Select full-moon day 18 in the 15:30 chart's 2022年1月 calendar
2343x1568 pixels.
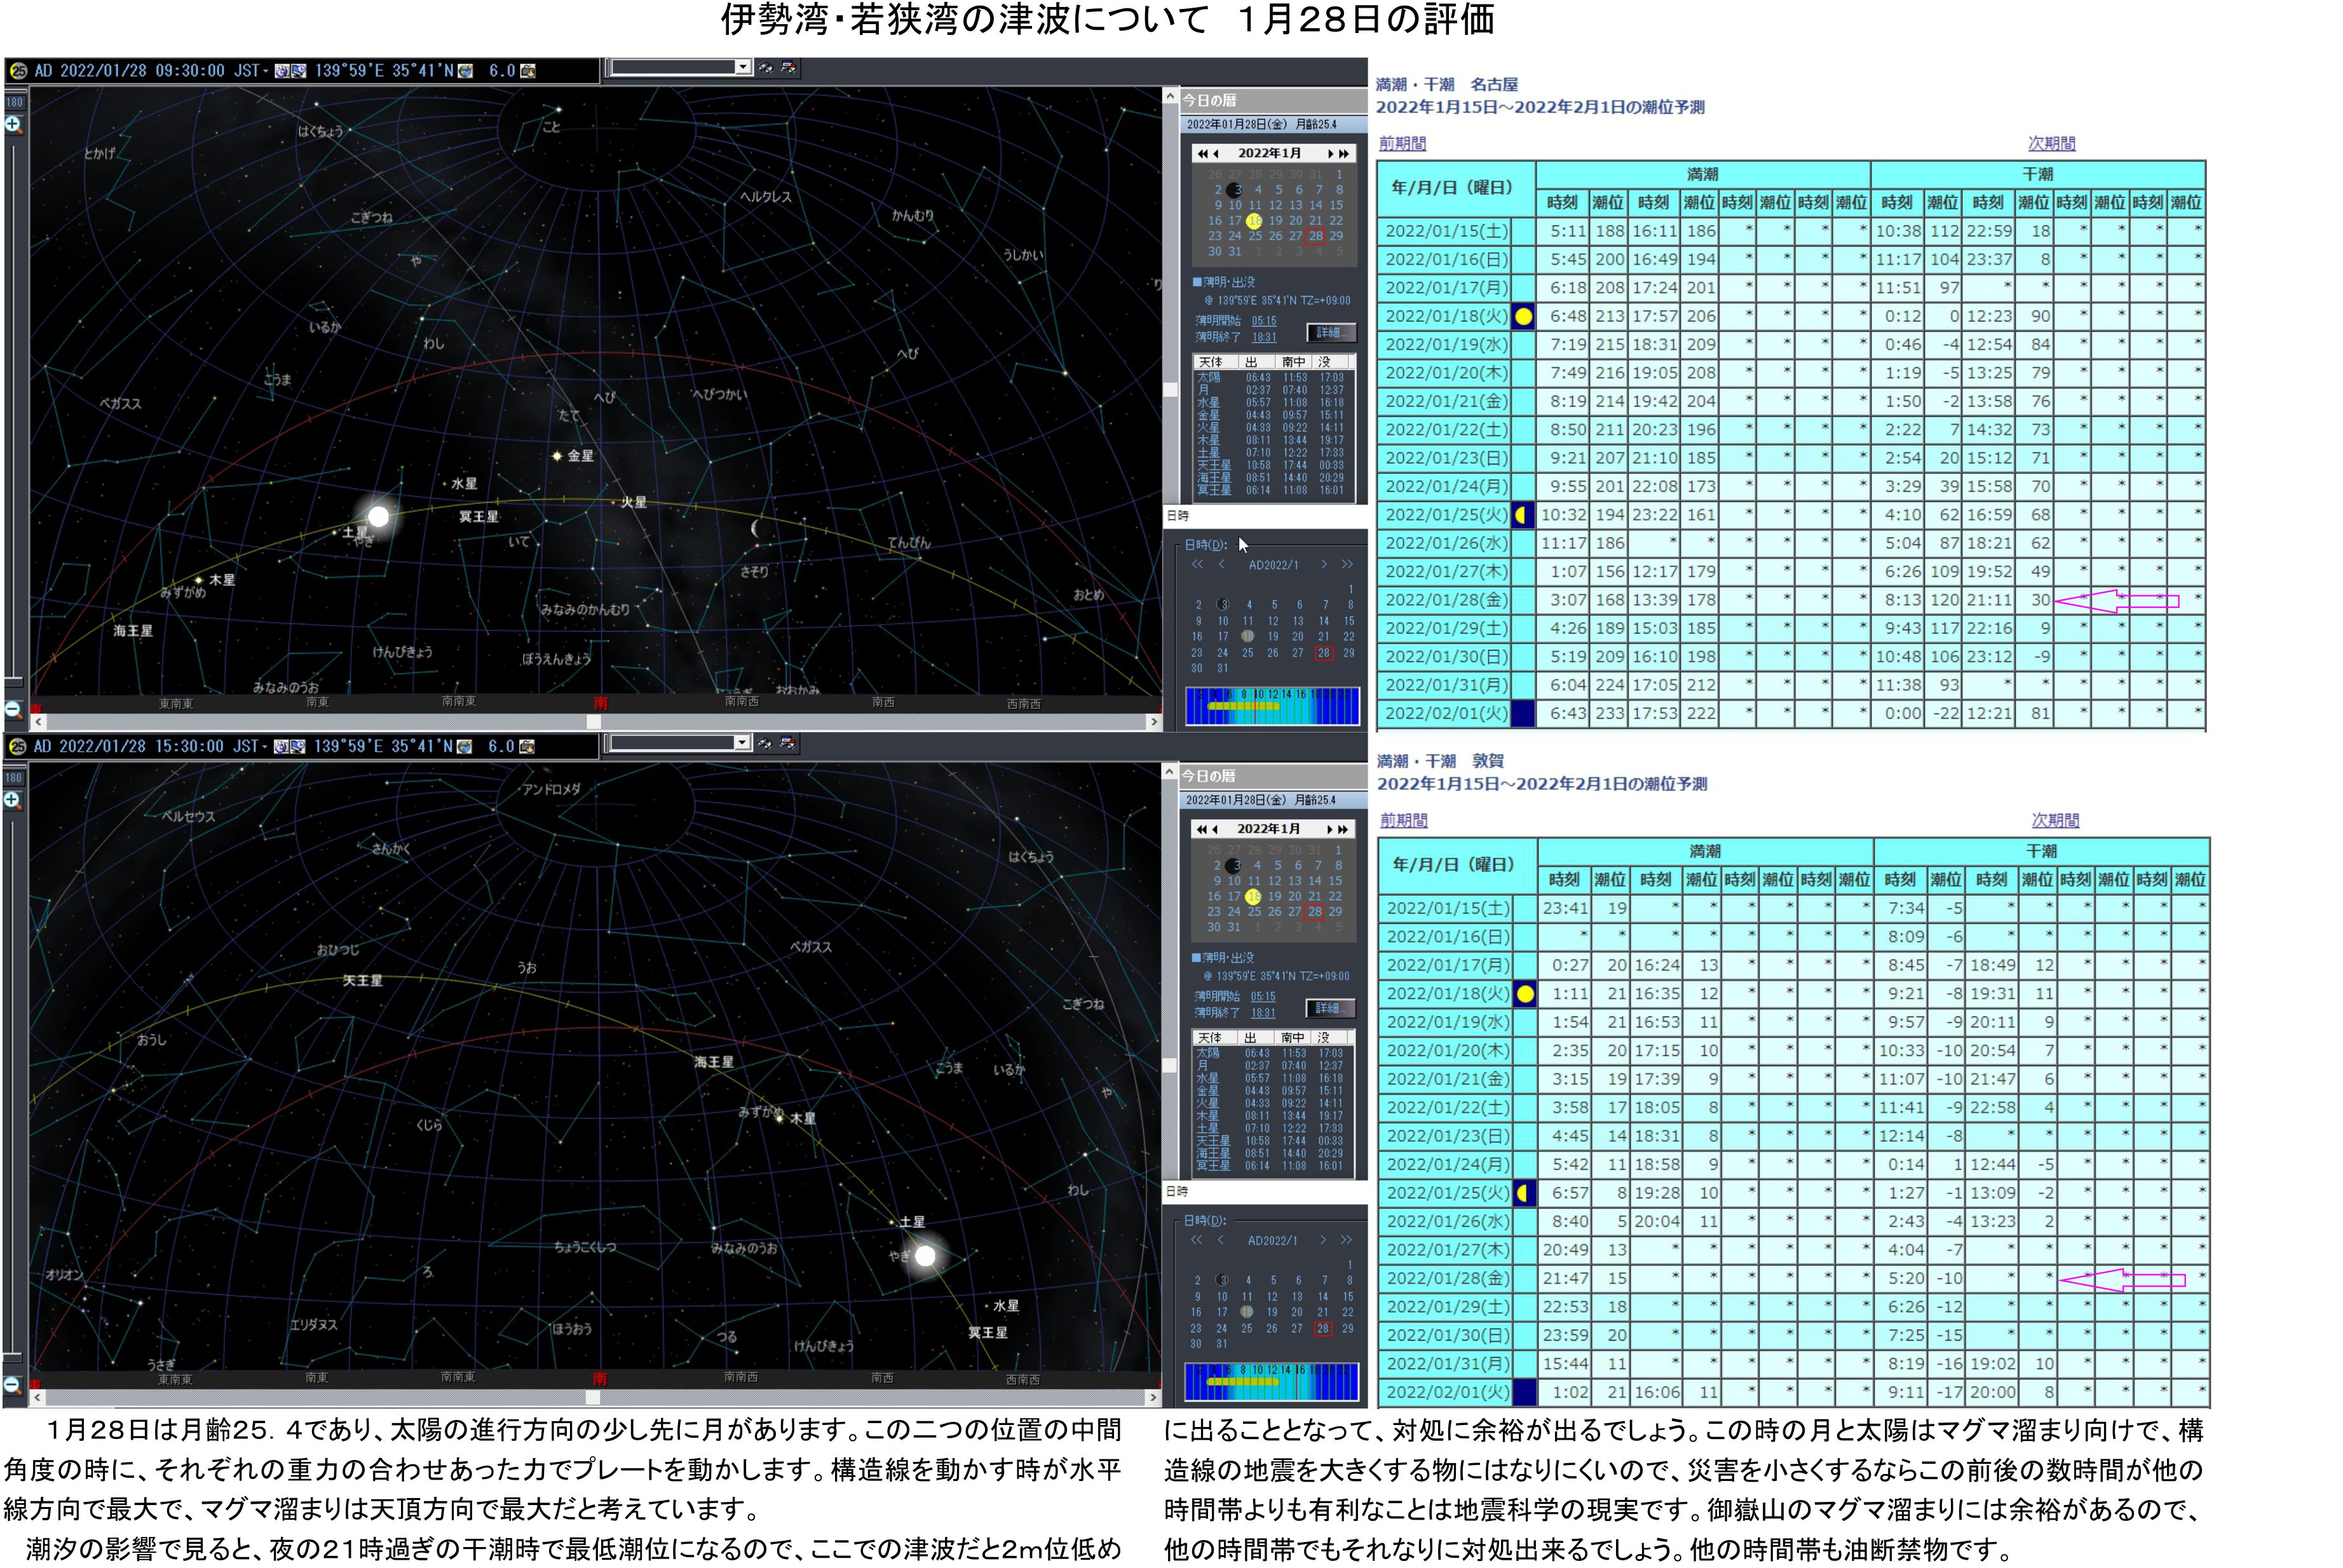click(x=1253, y=897)
